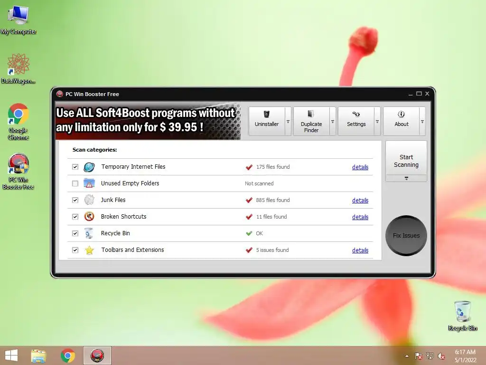
Task: Open PC Win Booster Free desktop shortcut
Action: pyautogui.click(x=19, y=171)
